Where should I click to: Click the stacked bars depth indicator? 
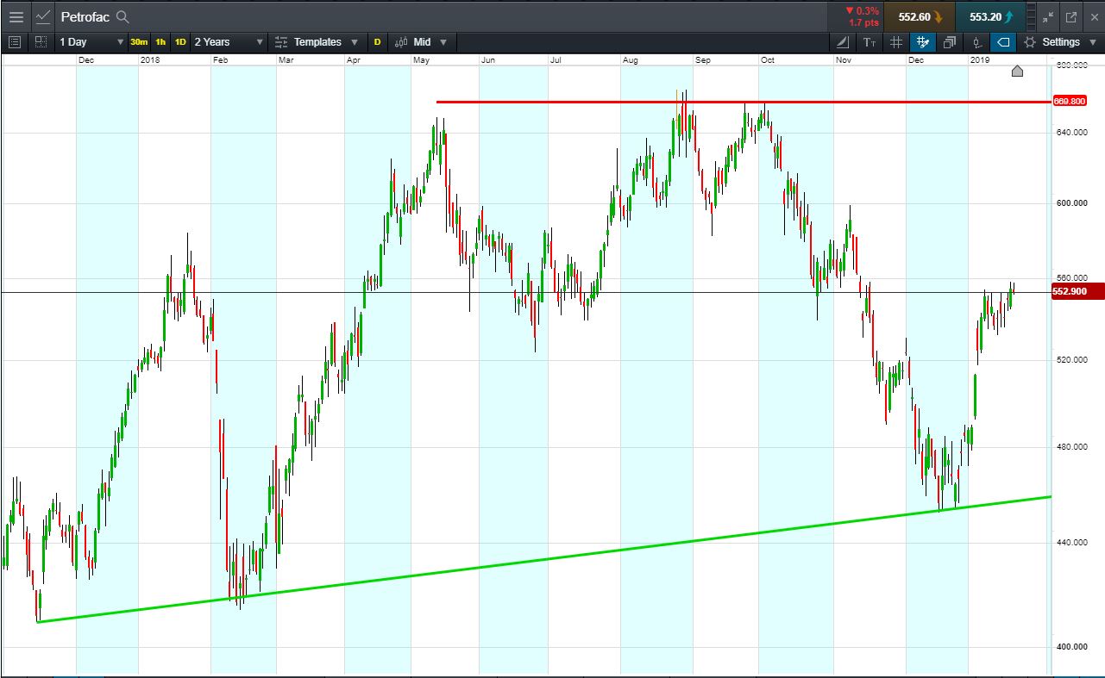tap(1032, 16)
